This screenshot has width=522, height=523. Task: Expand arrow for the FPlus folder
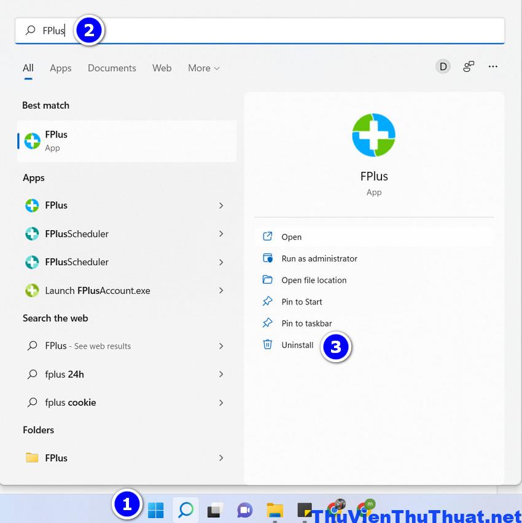coord(221,458)
